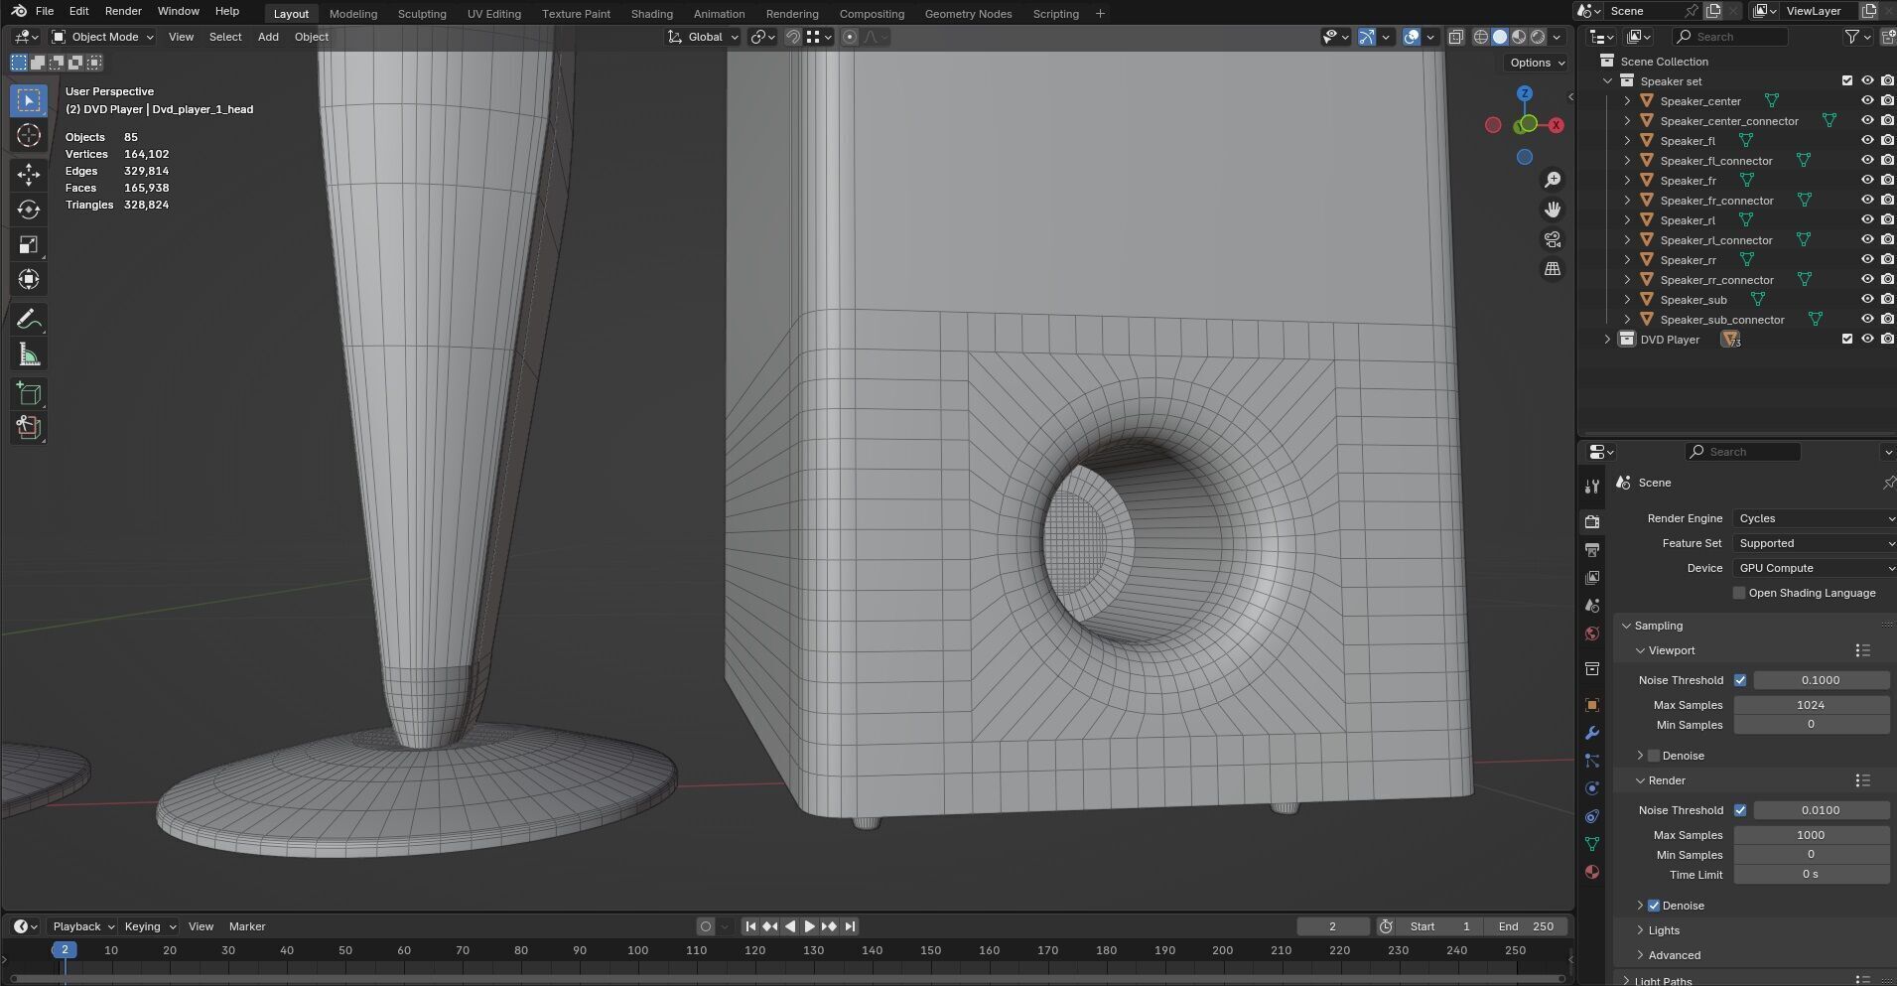Uncheck the Render Denoise checkbox
1897x986 pixels.
[x=1654, y=906]
